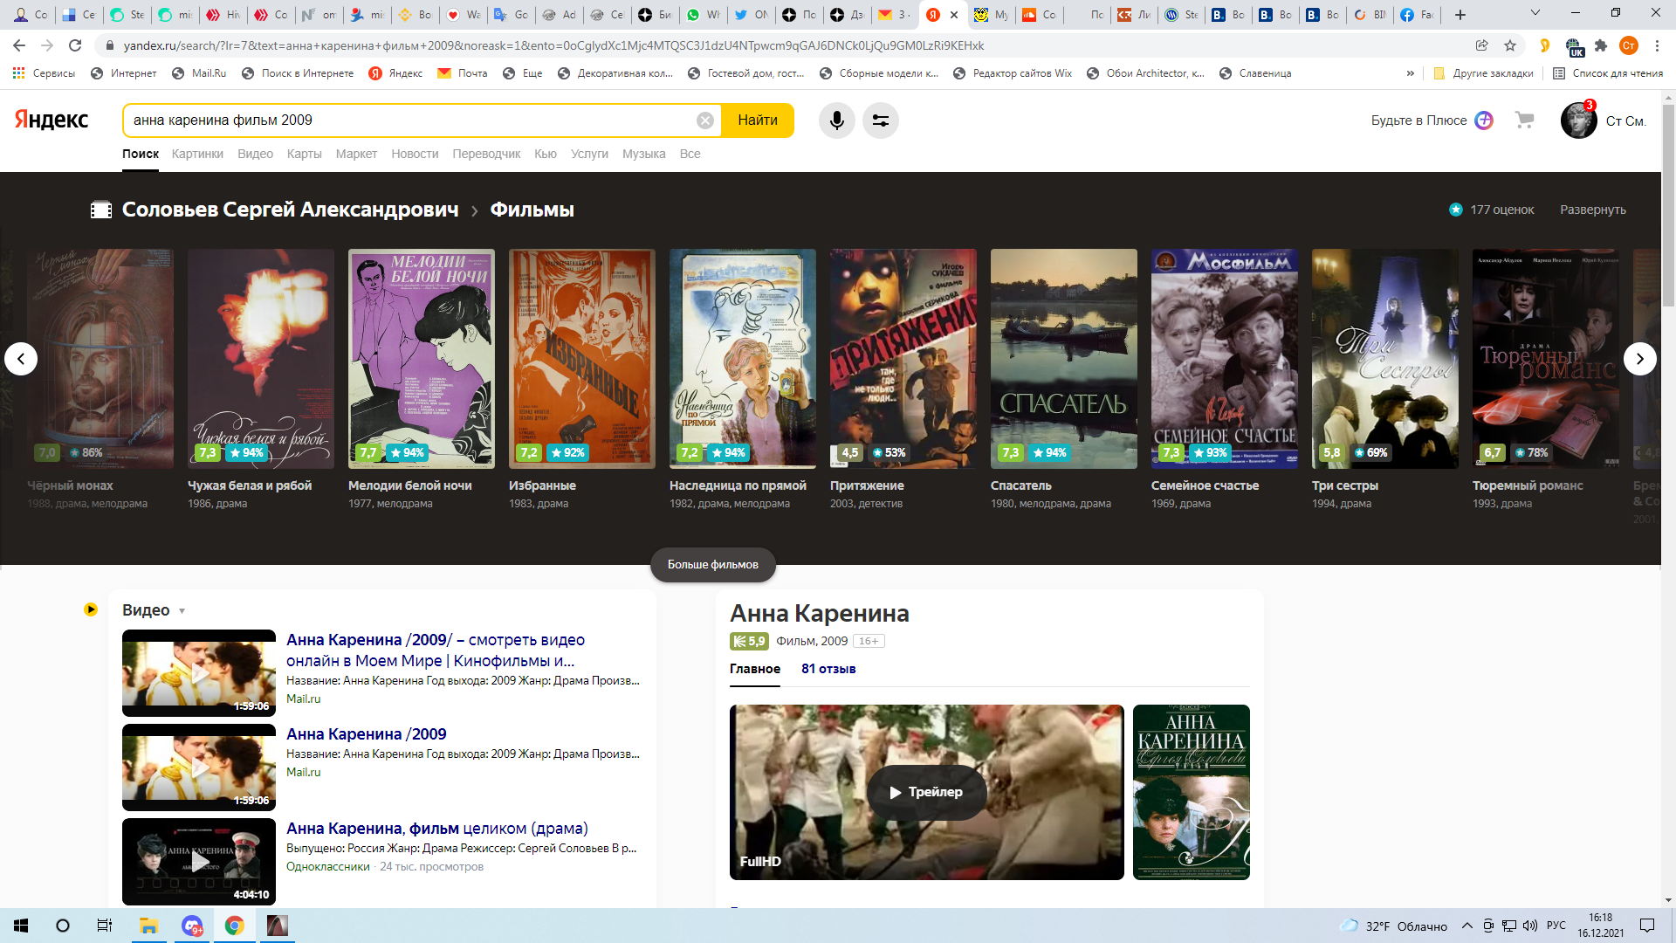The width and height of the screenshot is (1676, 943).
Task: Switch to Видео search tab
Action: pos(255,154)
